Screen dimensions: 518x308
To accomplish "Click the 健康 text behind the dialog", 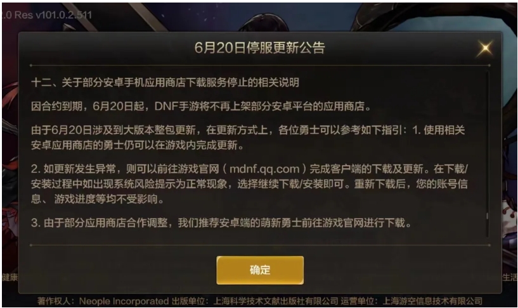I will click(x=10, y=278).
